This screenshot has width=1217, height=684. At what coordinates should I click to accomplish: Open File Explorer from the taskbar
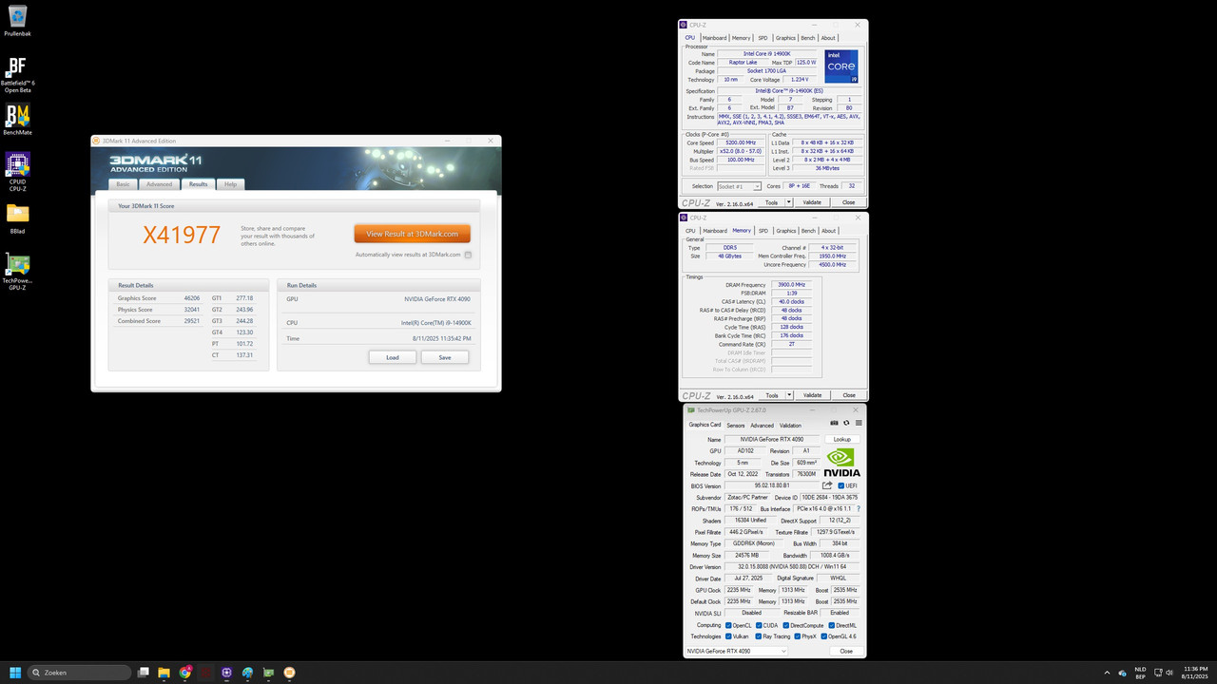click(164, 673)
